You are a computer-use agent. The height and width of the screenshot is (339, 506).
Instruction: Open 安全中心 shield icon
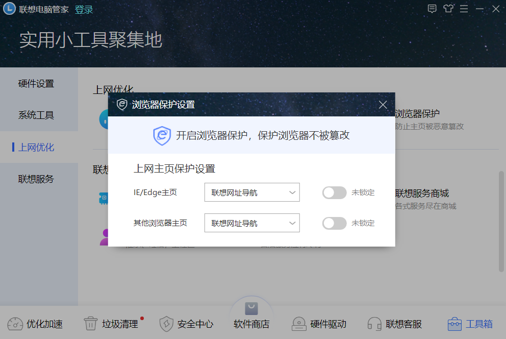[166, 324]
